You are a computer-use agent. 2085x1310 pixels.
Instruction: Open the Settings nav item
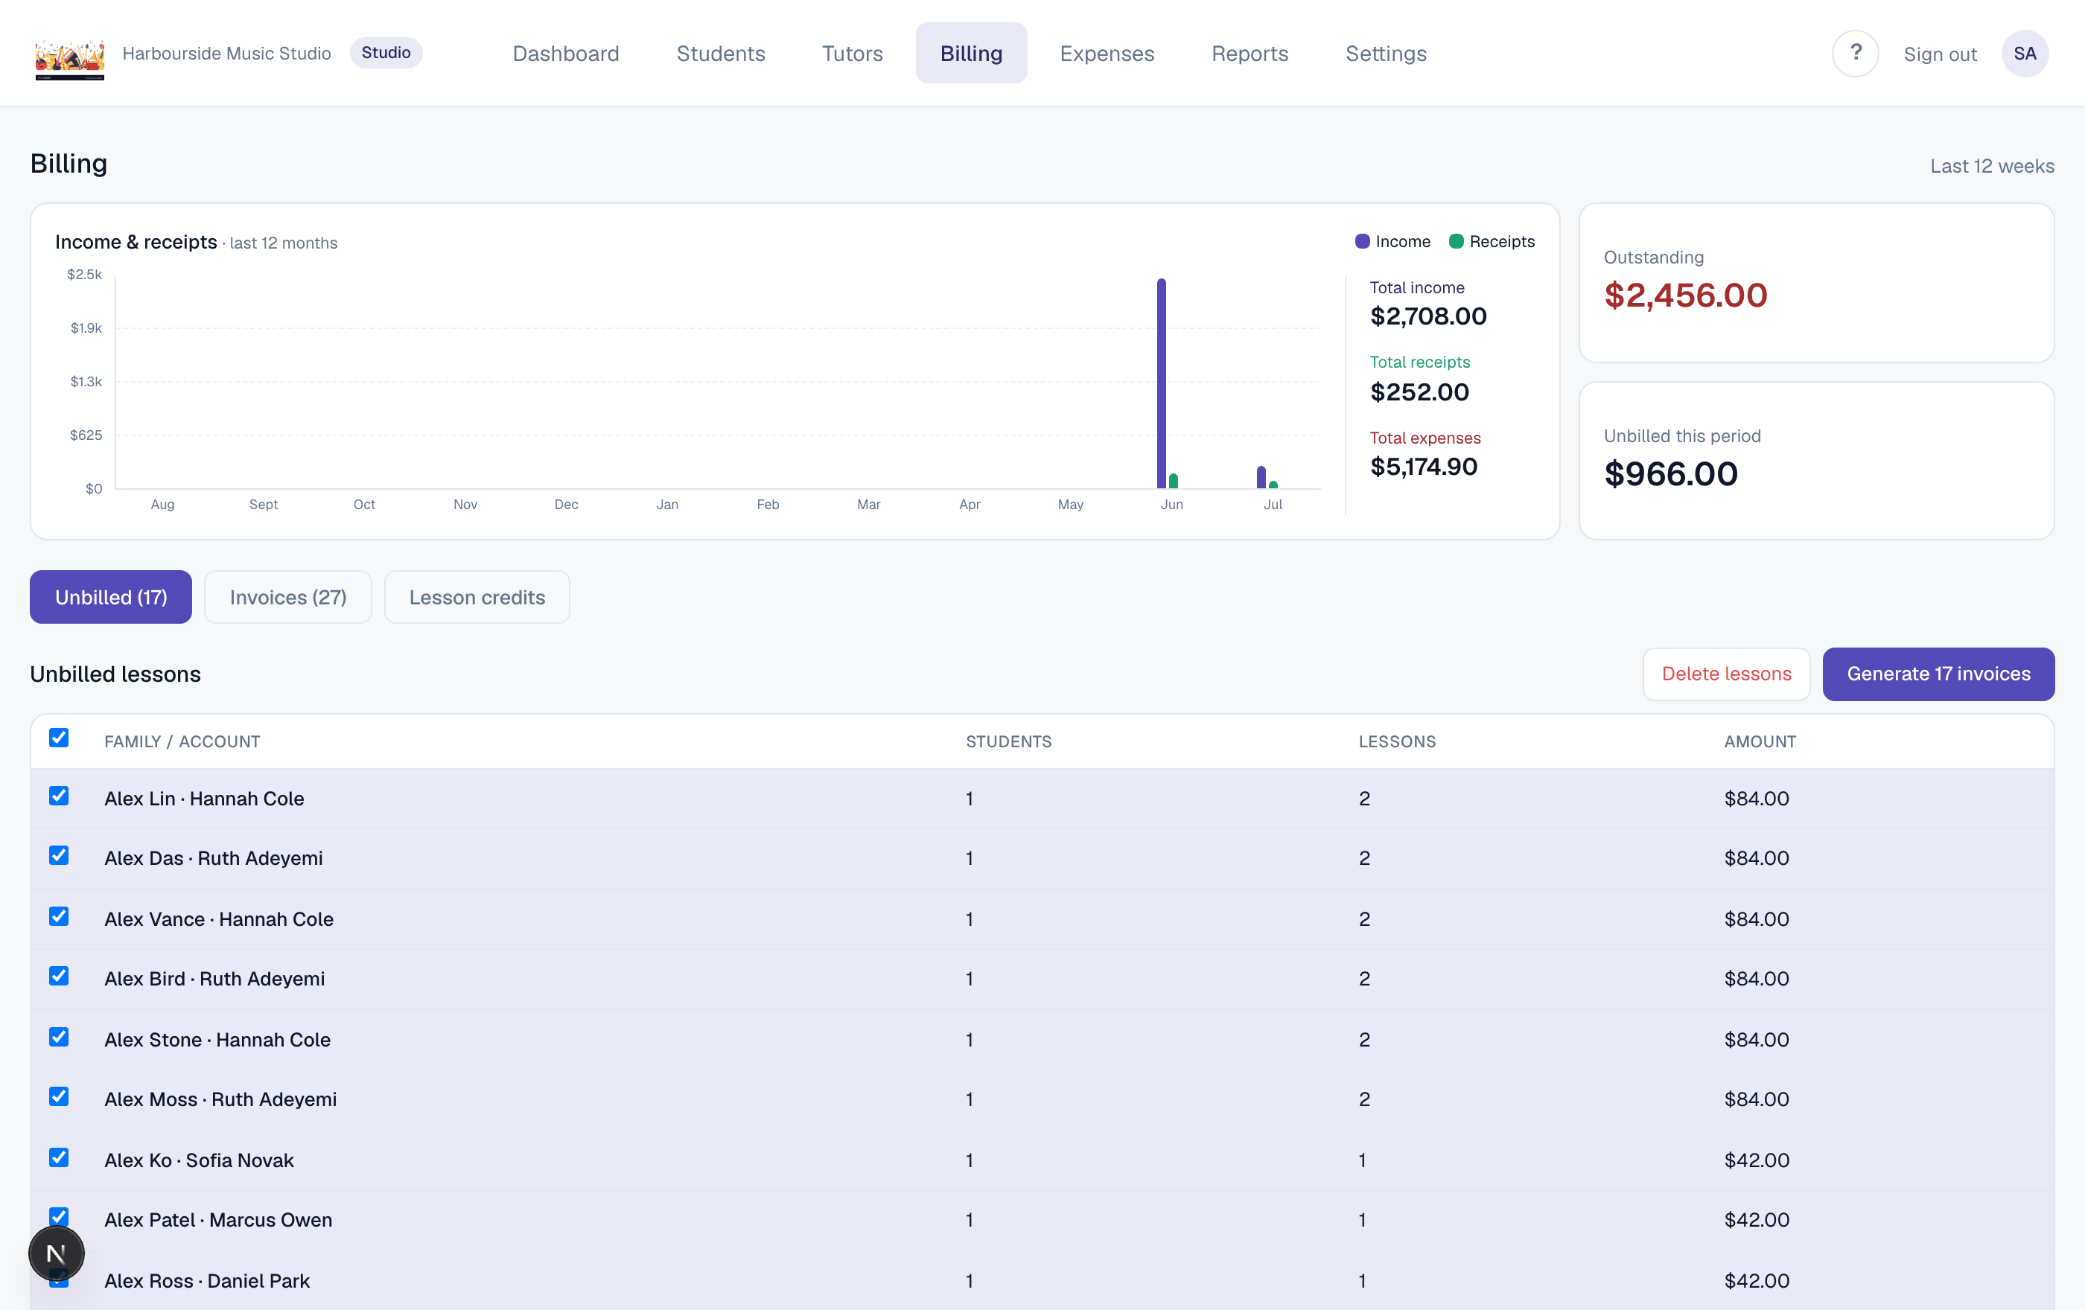click(1385, 54)
